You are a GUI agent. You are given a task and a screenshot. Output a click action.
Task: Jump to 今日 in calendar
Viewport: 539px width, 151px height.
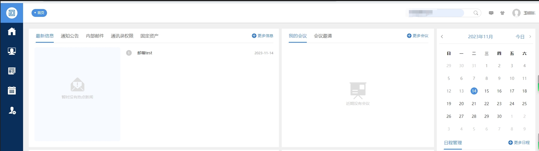520,37
